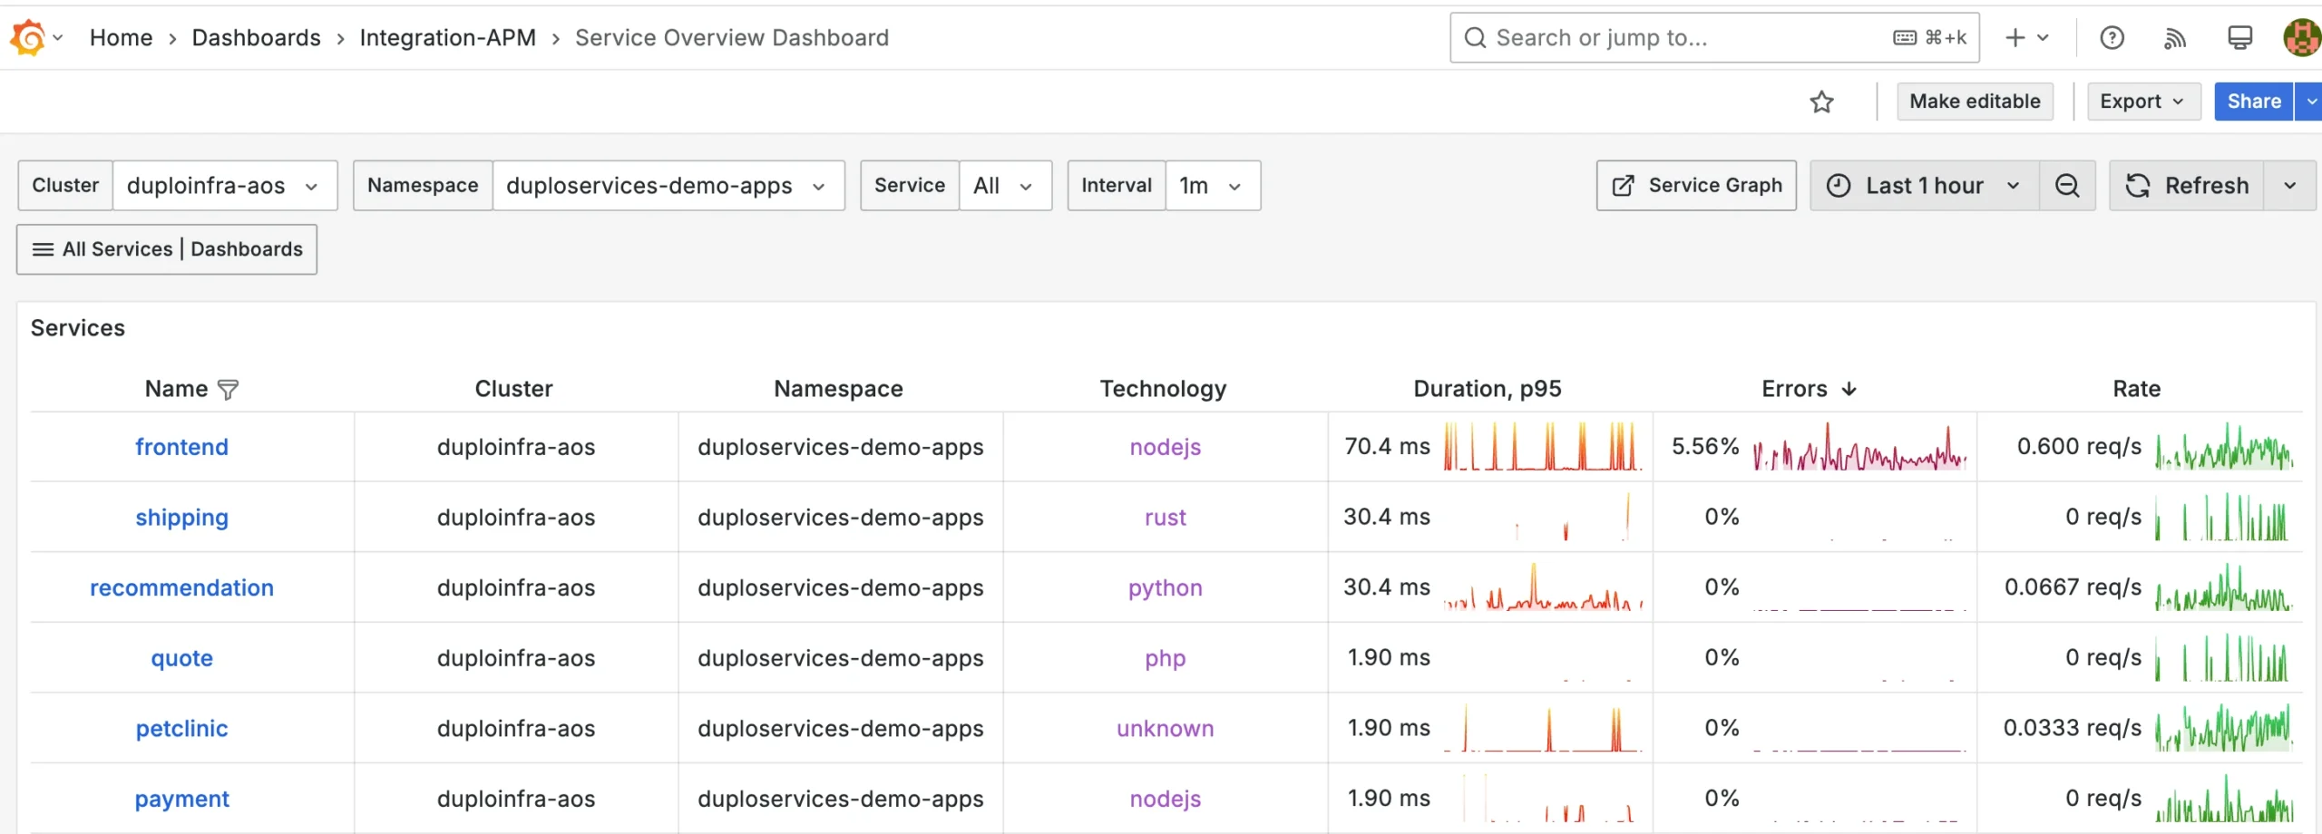Navigate to the Dashboards breadcrumb
The height and width of the screenshot is (834, 2322).
click(x=256, y=37)
